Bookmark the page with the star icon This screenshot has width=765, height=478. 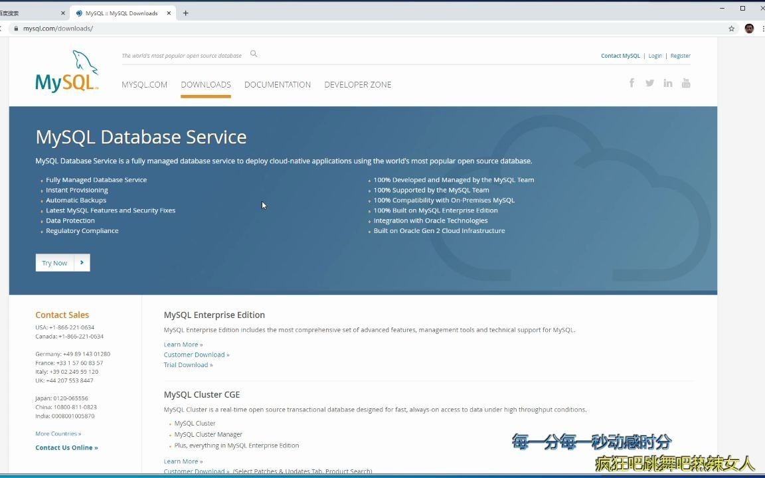click(x=730, y=28)
